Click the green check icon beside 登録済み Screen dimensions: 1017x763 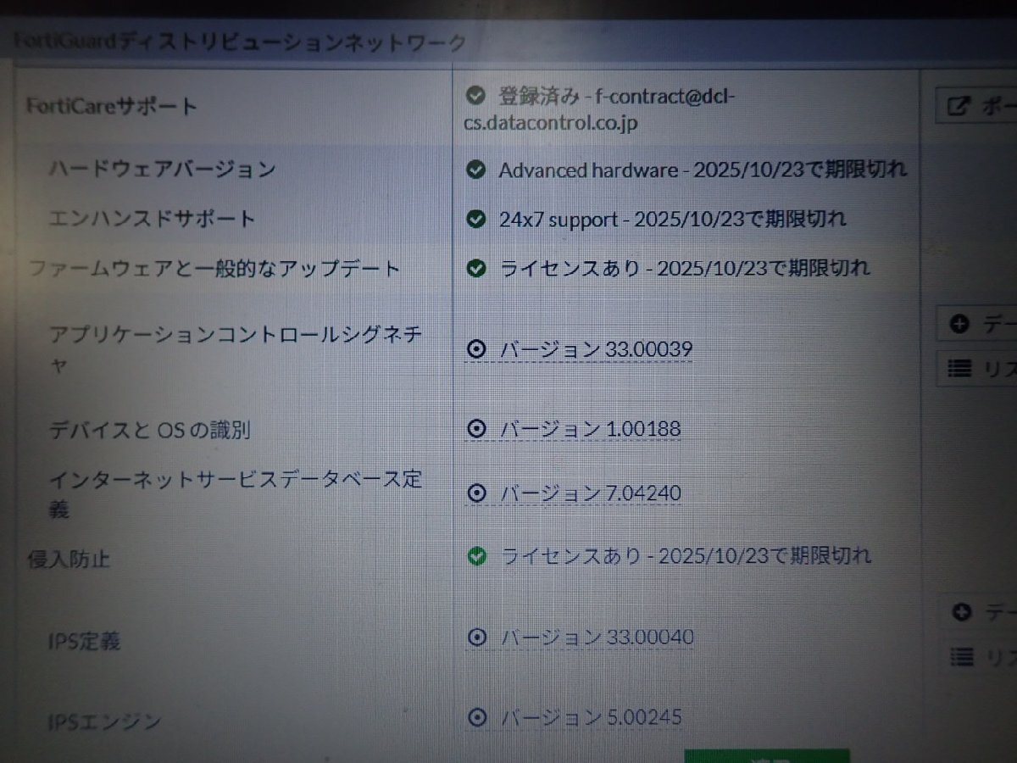(475, 94)
